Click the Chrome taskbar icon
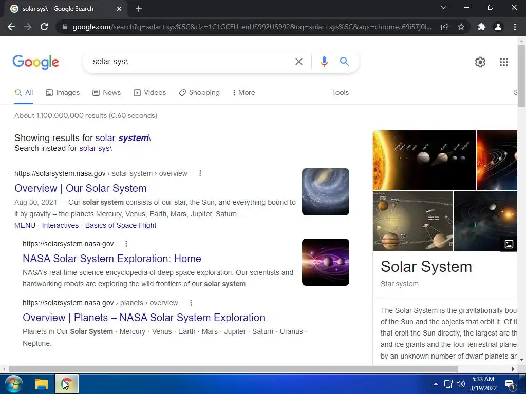526x394 pixels. click(x=67, y=384)
